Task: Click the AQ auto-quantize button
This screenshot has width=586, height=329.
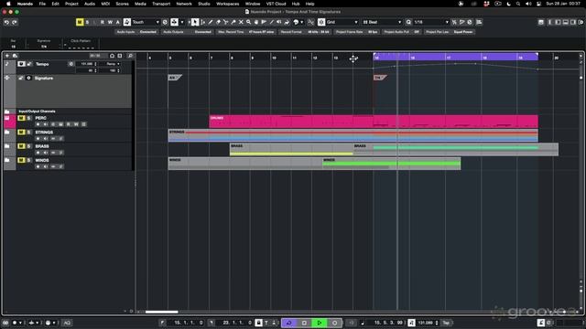Action: pos(67,323)
